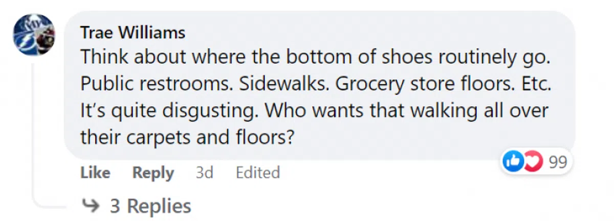This screenshot has width=614, height=221.
Task: Expand the 3 Replies thread
Action: click(150, 206)
